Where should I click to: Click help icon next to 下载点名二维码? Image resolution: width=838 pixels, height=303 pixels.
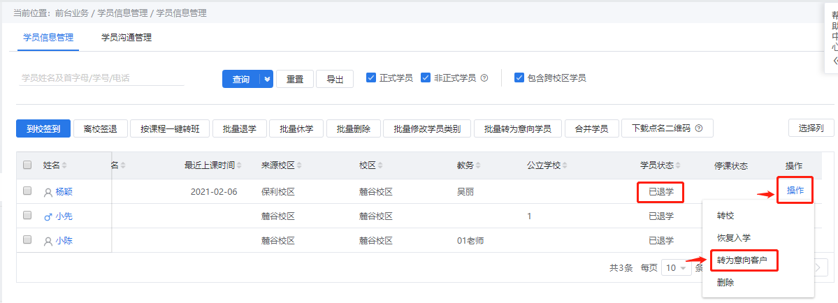(x=698, y=128)
